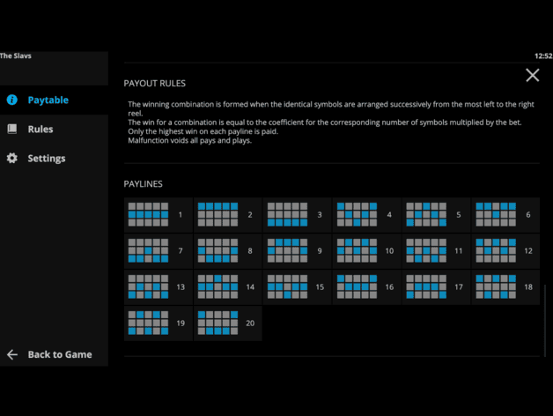Select payline 9 diagram
The width and height of the screenshot is (553, 416).
(287, 250)
